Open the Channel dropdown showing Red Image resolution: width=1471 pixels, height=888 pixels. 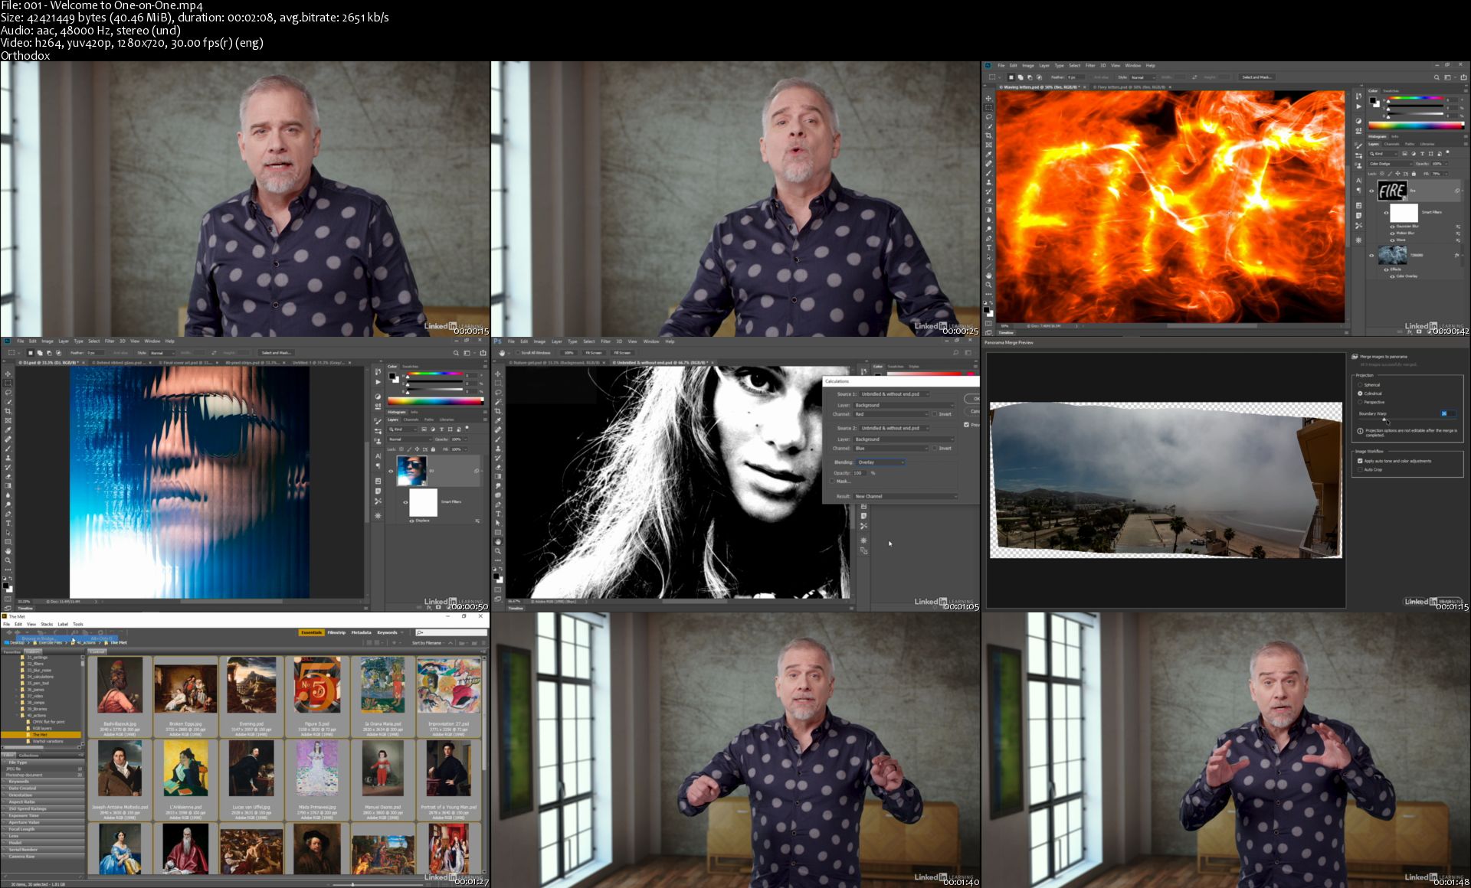[890, 414]
